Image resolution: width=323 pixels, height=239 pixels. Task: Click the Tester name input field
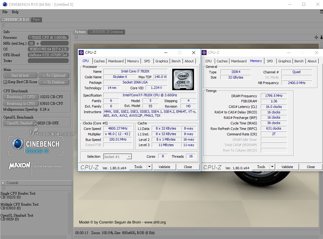click(x=48, y=61)
